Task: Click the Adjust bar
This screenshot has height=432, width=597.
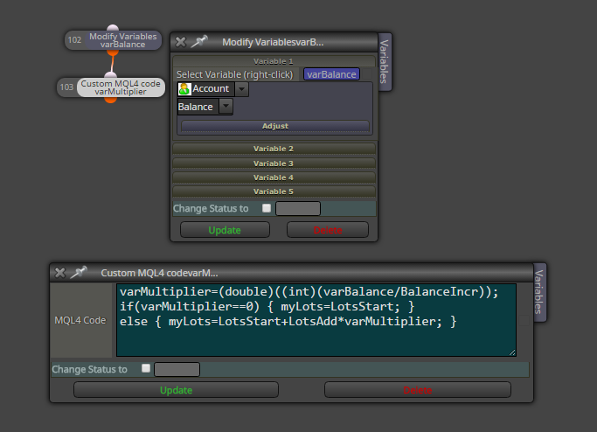Action: coord(274,126)
